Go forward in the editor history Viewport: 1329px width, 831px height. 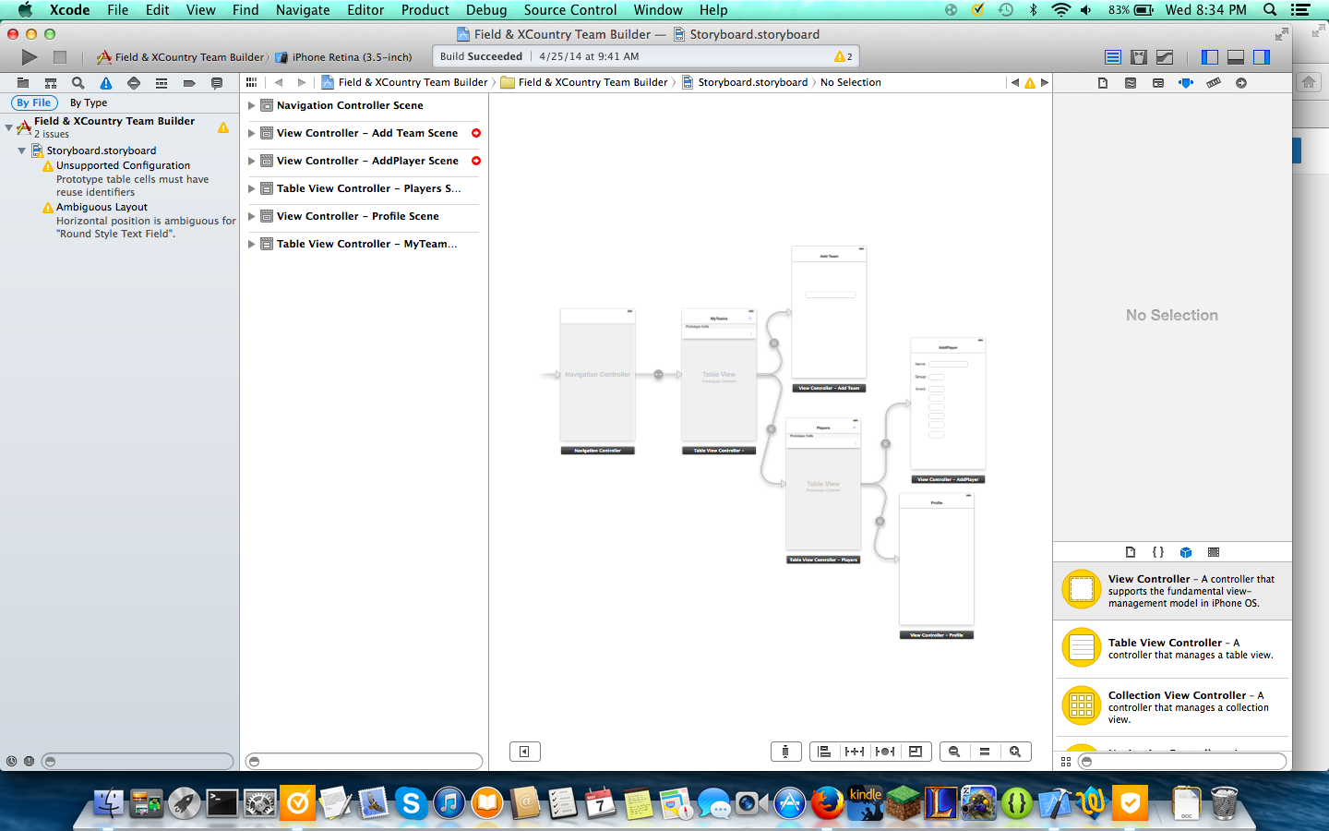point(301,82)
